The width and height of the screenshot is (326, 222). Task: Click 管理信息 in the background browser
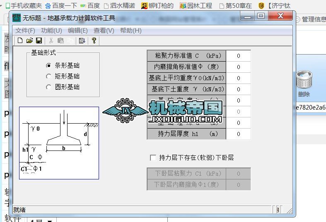click(313, 19)
